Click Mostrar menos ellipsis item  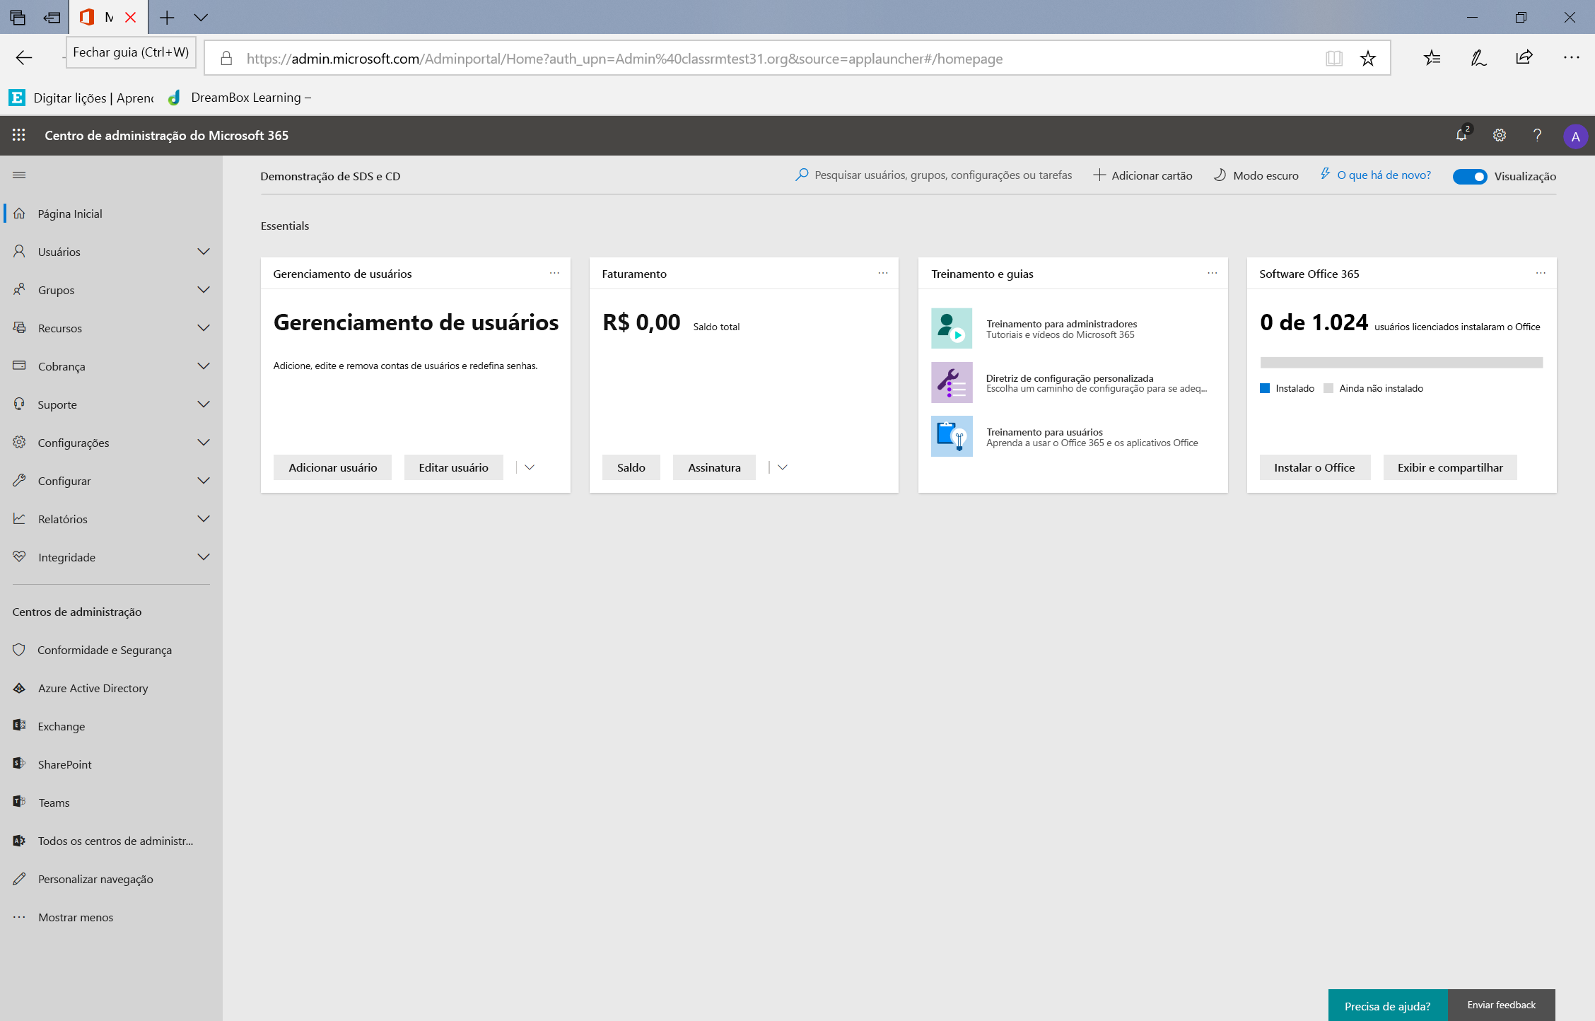pos(76,917)
